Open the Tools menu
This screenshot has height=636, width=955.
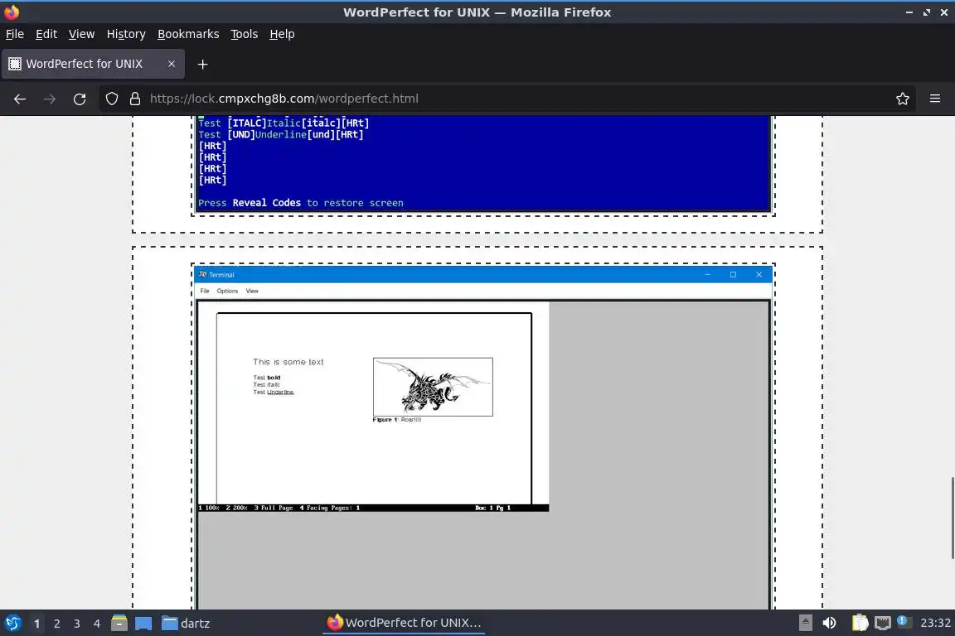245,34
